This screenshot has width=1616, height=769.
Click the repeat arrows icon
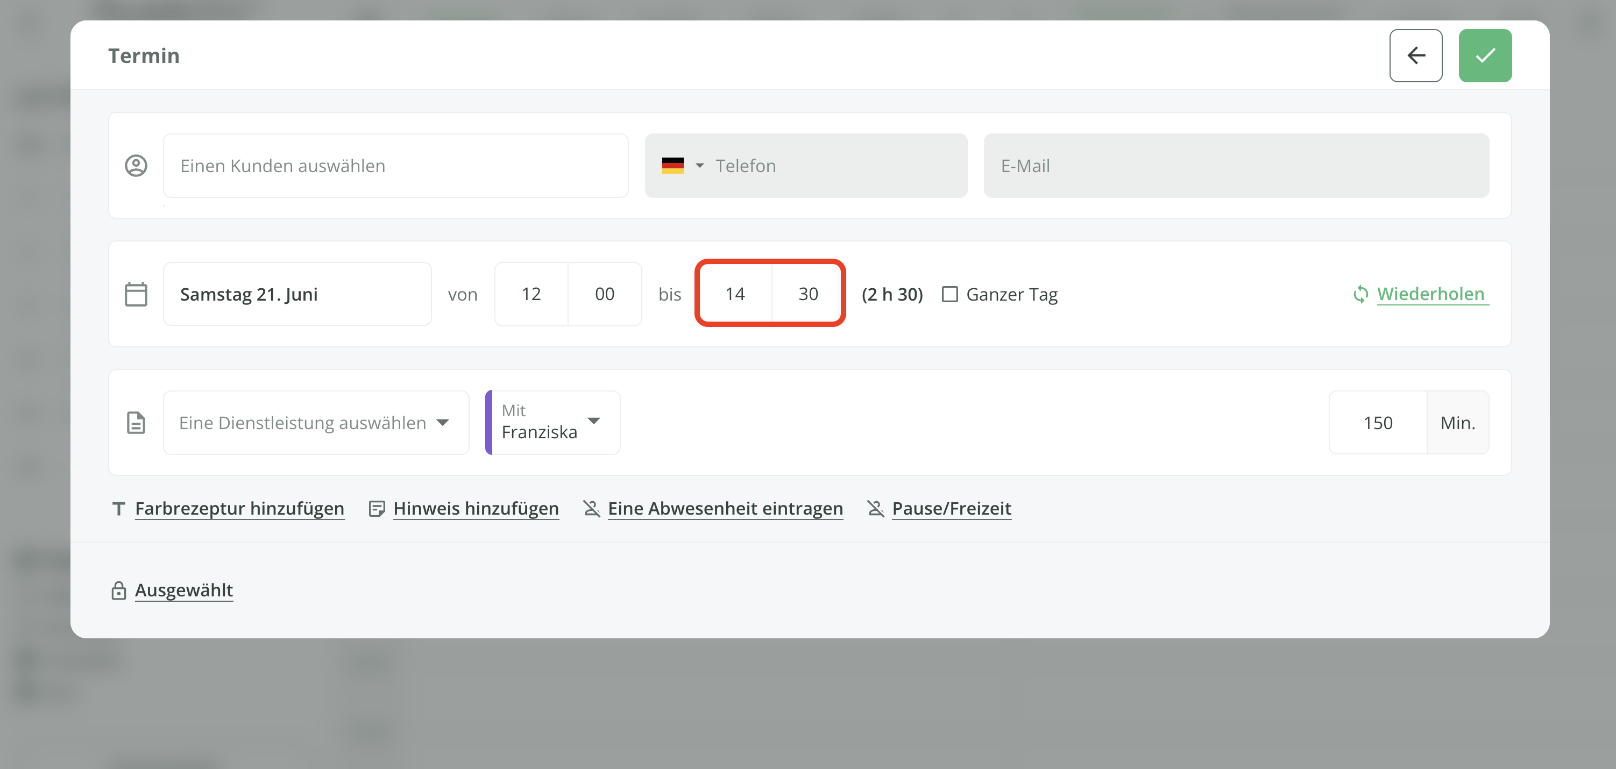coord(1360,294)
